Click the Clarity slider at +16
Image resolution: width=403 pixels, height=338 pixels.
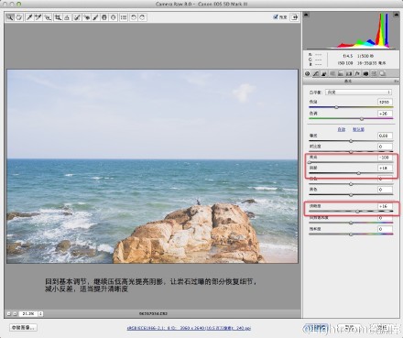[357, 212]
